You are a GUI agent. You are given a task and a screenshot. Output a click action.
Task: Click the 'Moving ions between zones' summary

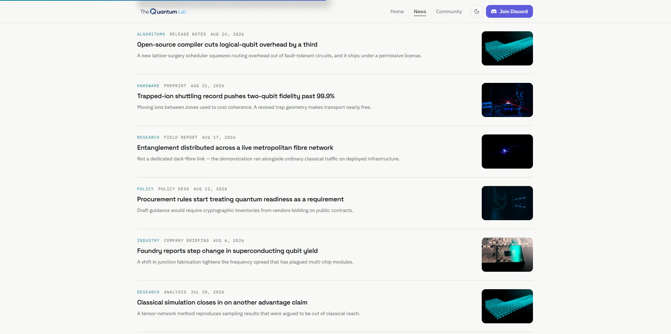coord(254,107)
